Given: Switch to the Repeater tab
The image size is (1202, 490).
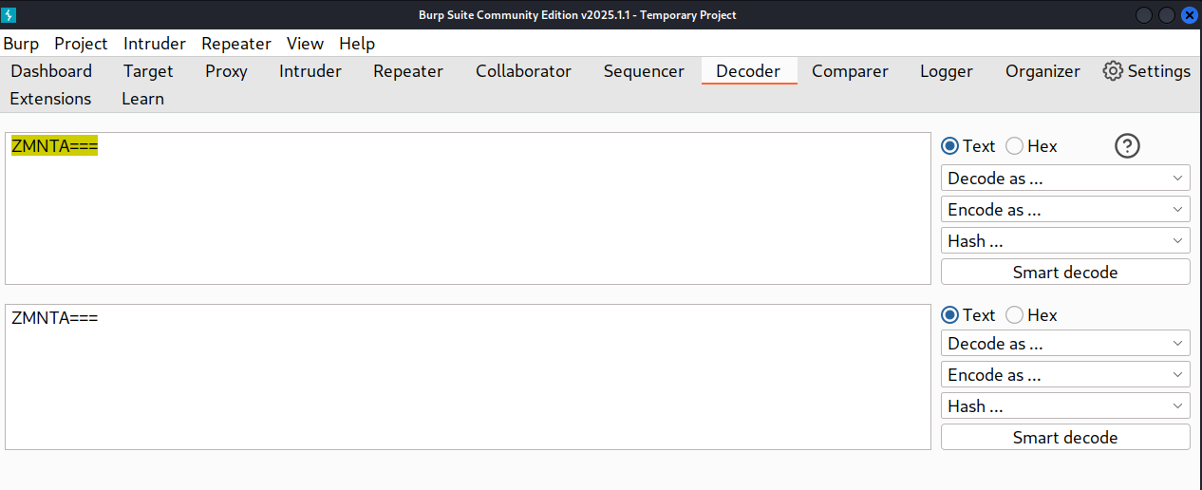Looking at the screenshot, I should tap(408, 71).
